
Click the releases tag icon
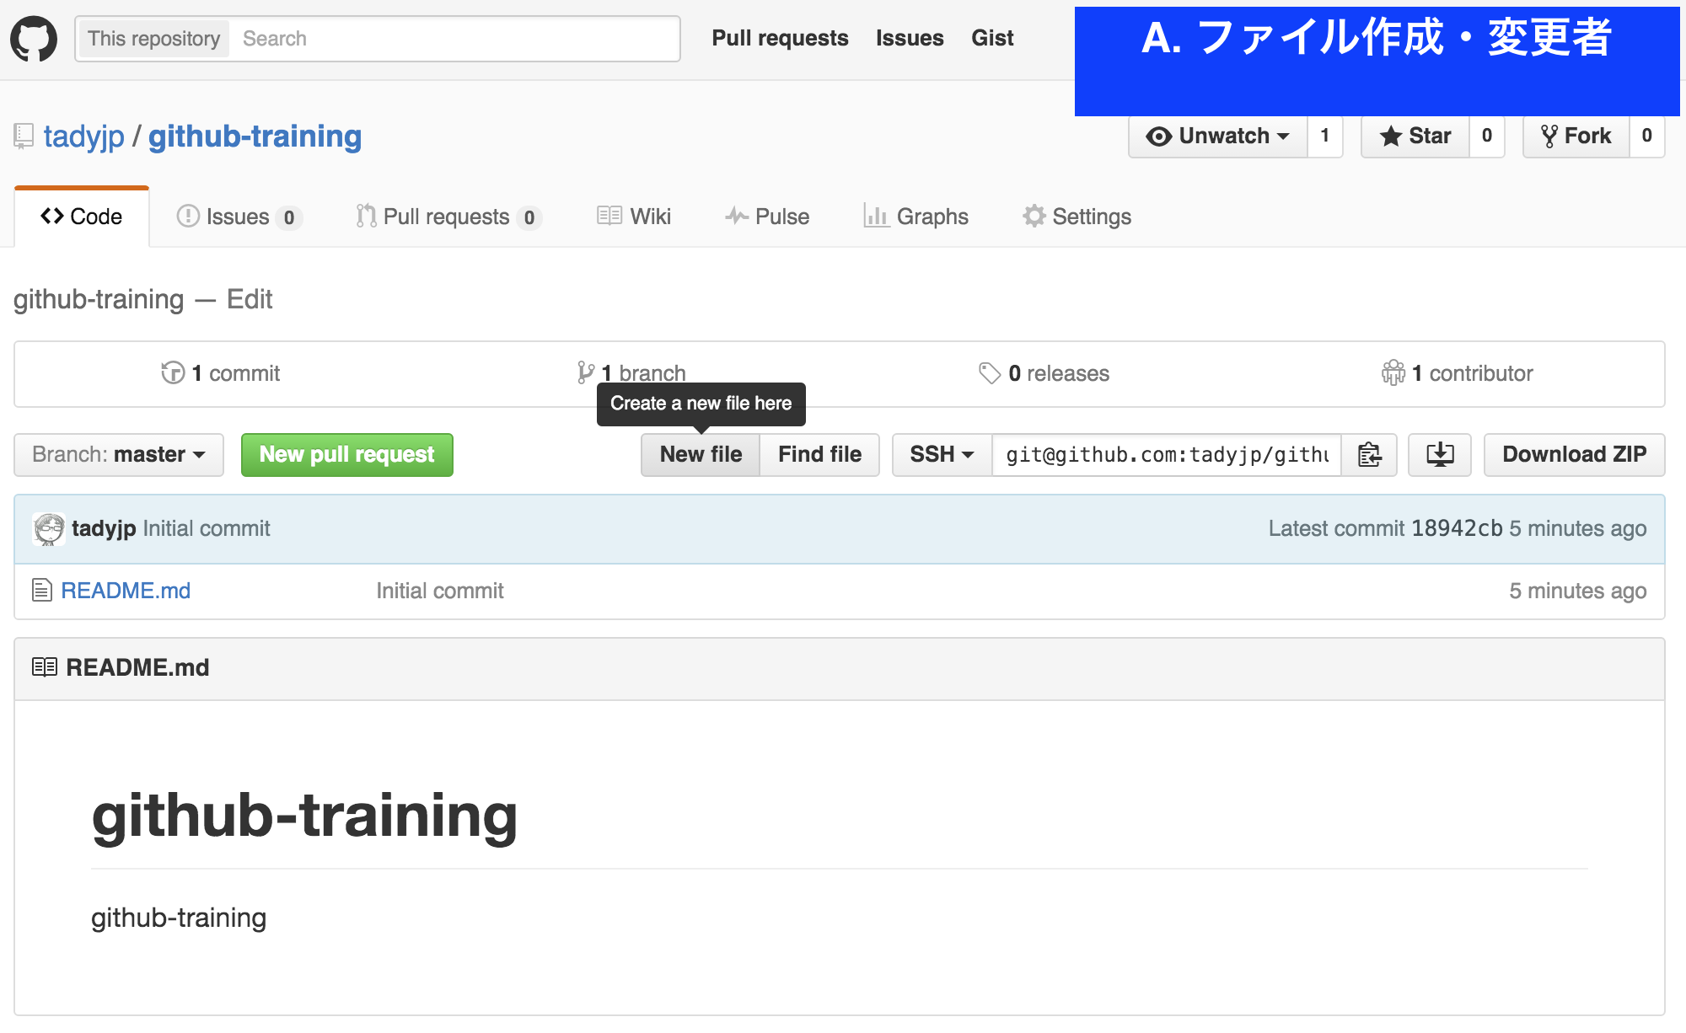(989, 372)
